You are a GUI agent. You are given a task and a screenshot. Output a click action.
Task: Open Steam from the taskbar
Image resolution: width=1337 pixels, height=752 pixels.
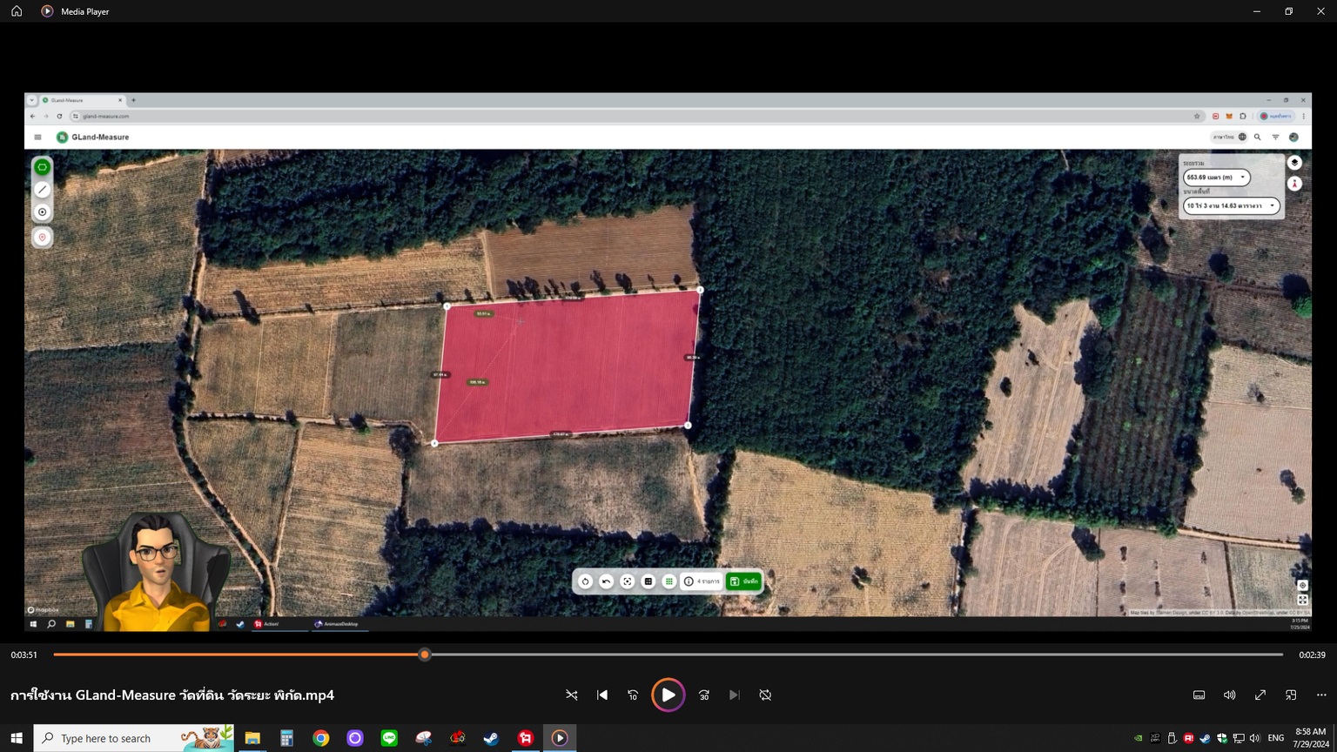pos(491,738)
